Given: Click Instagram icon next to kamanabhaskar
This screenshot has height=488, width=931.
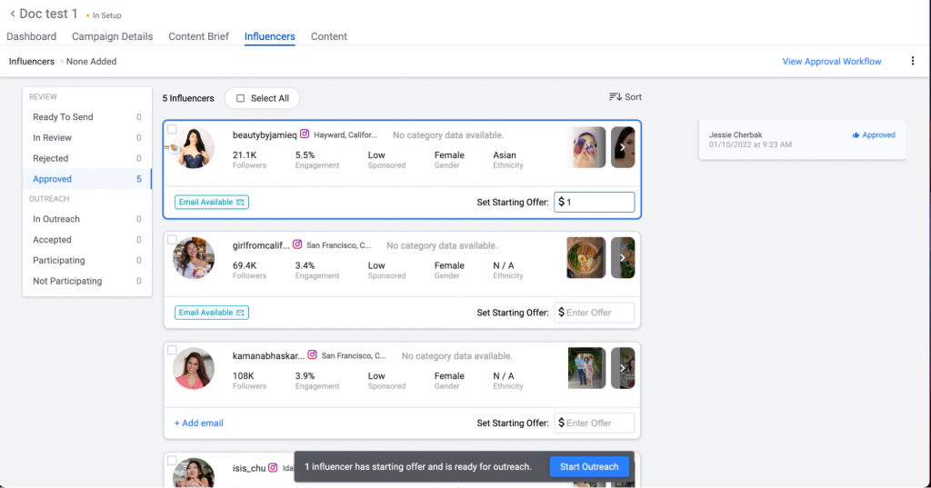Looking at the screenshot, I should (313, 355).
